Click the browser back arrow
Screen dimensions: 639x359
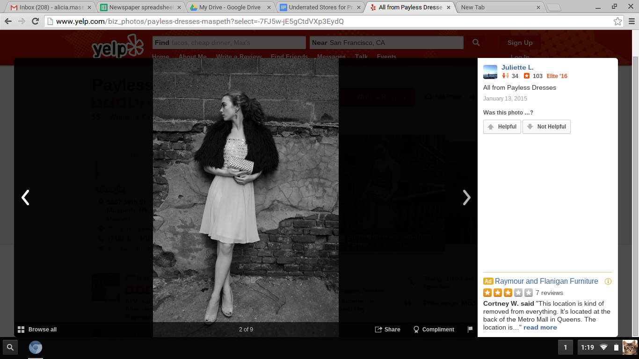click(8, 22)
